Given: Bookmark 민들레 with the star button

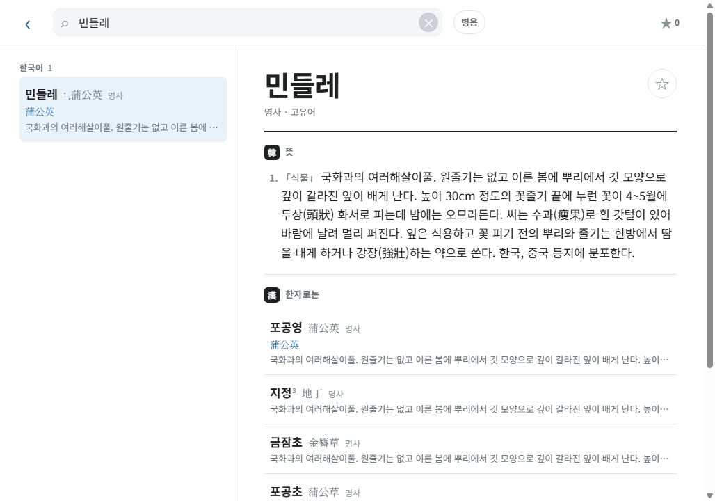Looking at the screenshot, I should (661, 83).
